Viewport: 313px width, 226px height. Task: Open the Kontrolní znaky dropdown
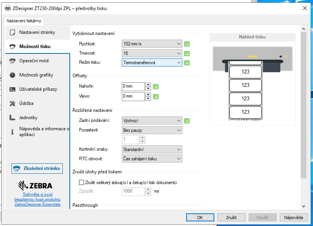[x=152, y=149]
